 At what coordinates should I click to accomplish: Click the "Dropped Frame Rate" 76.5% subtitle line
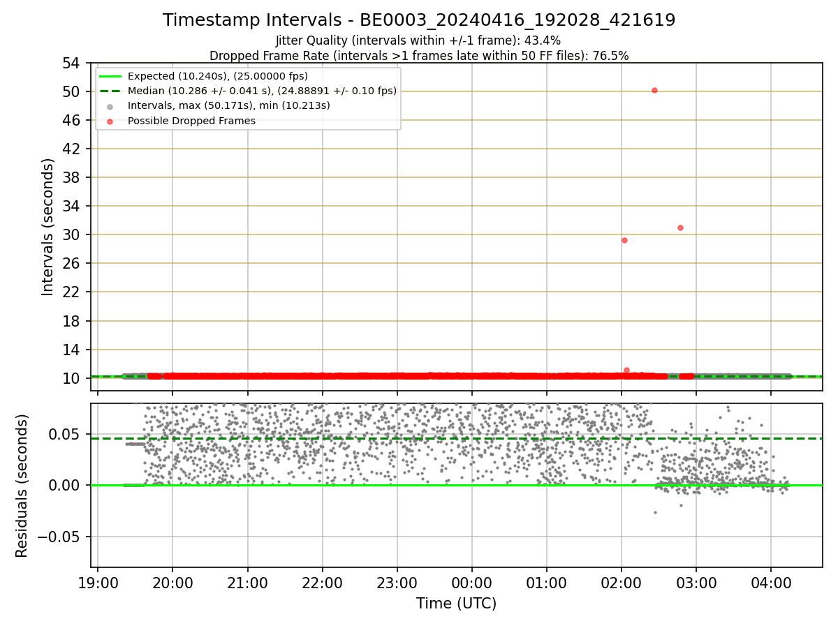(x=419, y=56)
